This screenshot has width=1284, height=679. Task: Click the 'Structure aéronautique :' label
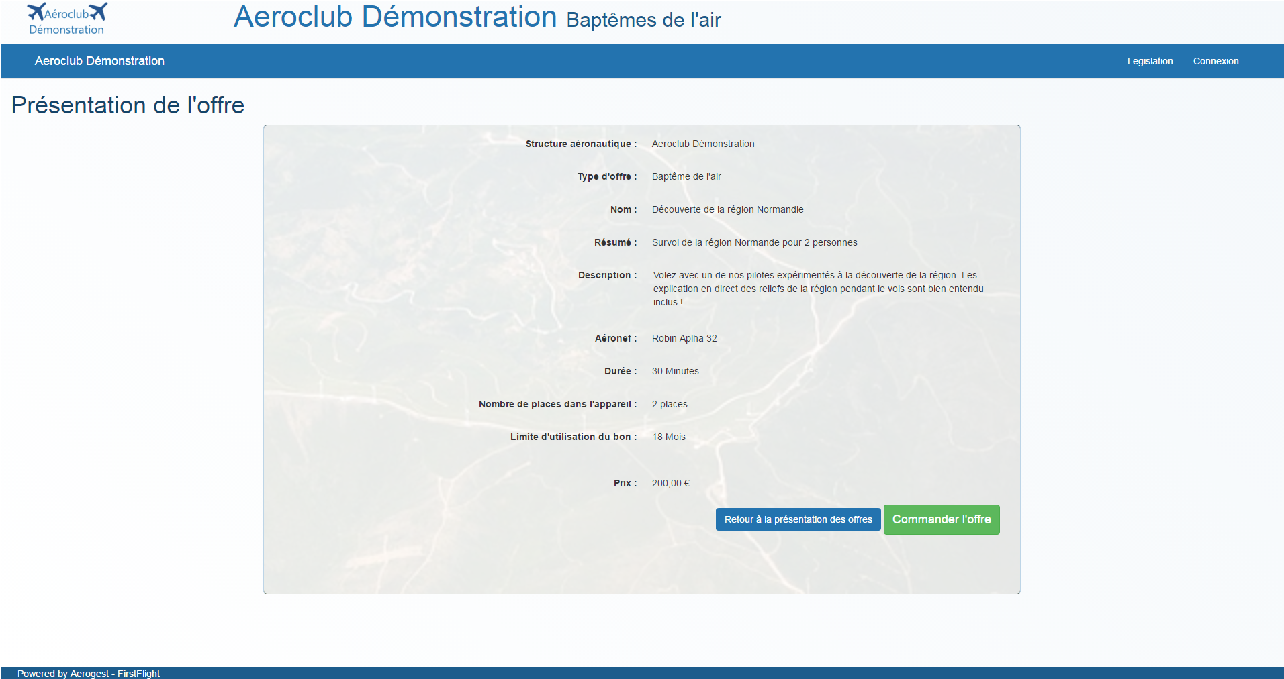tap(581, 144)
